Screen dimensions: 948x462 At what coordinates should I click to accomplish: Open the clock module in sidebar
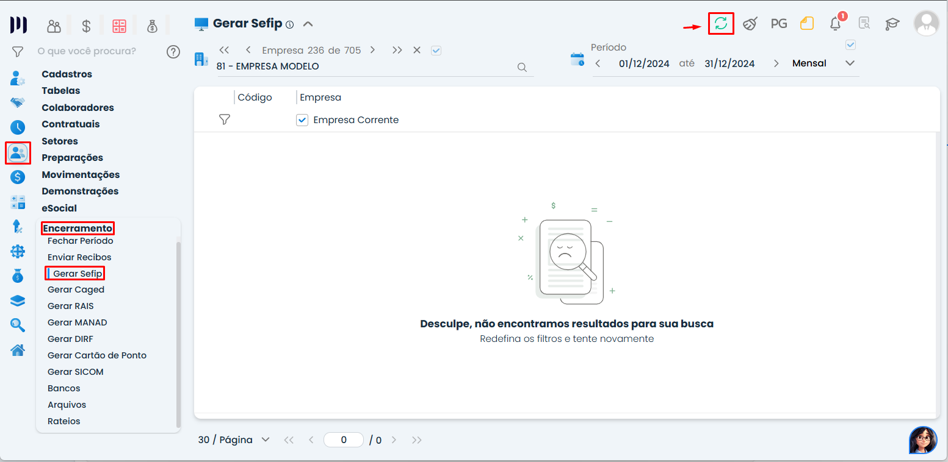point(18,127)
